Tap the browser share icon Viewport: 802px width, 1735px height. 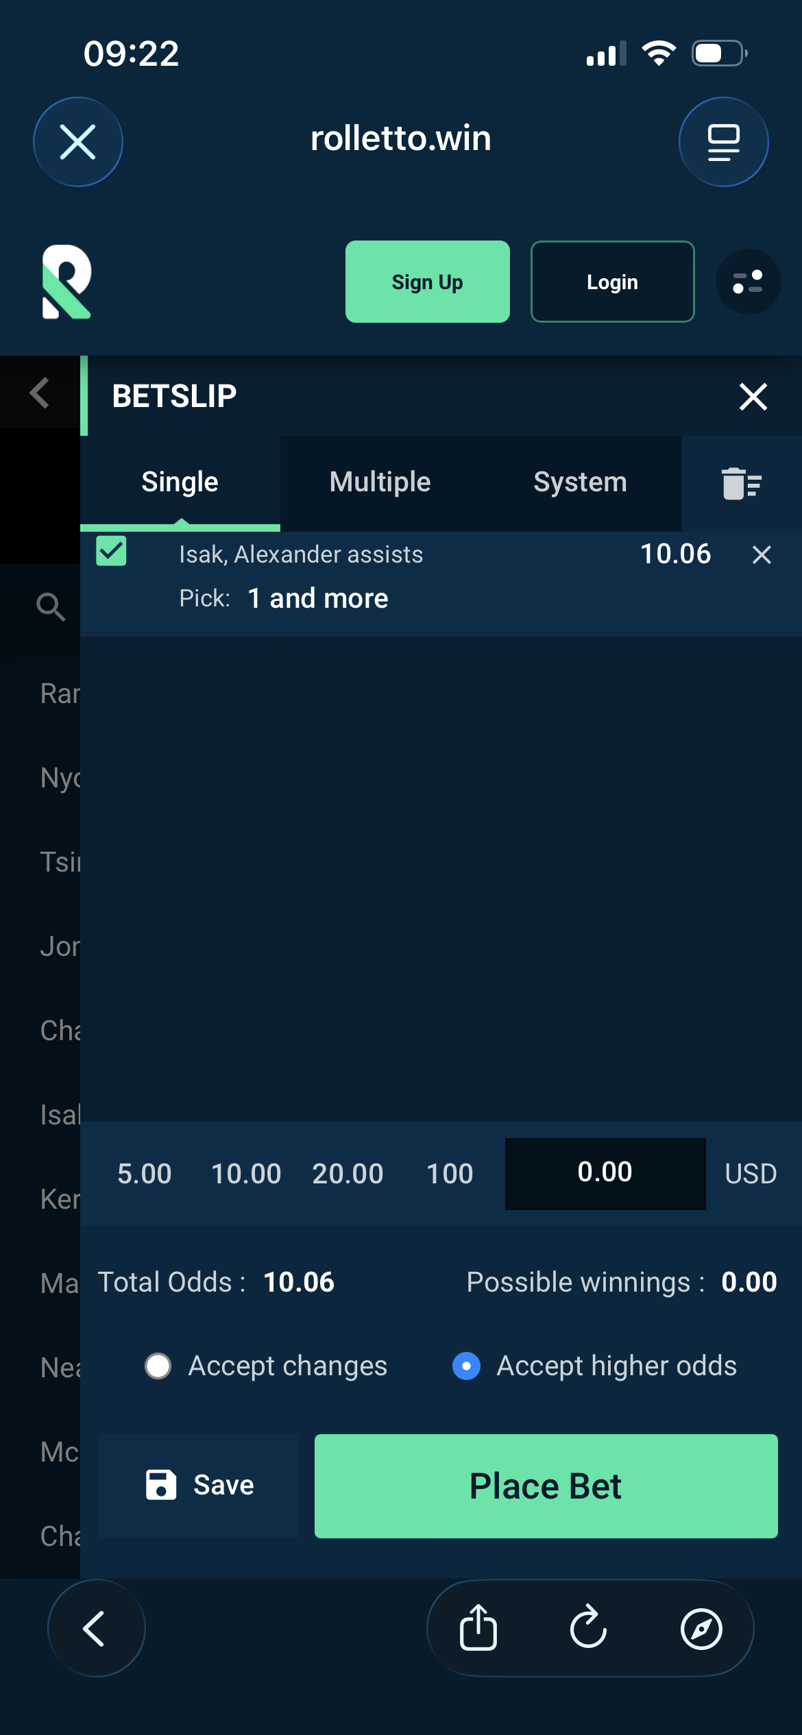pyautogui.click(x=478, y=1627)
